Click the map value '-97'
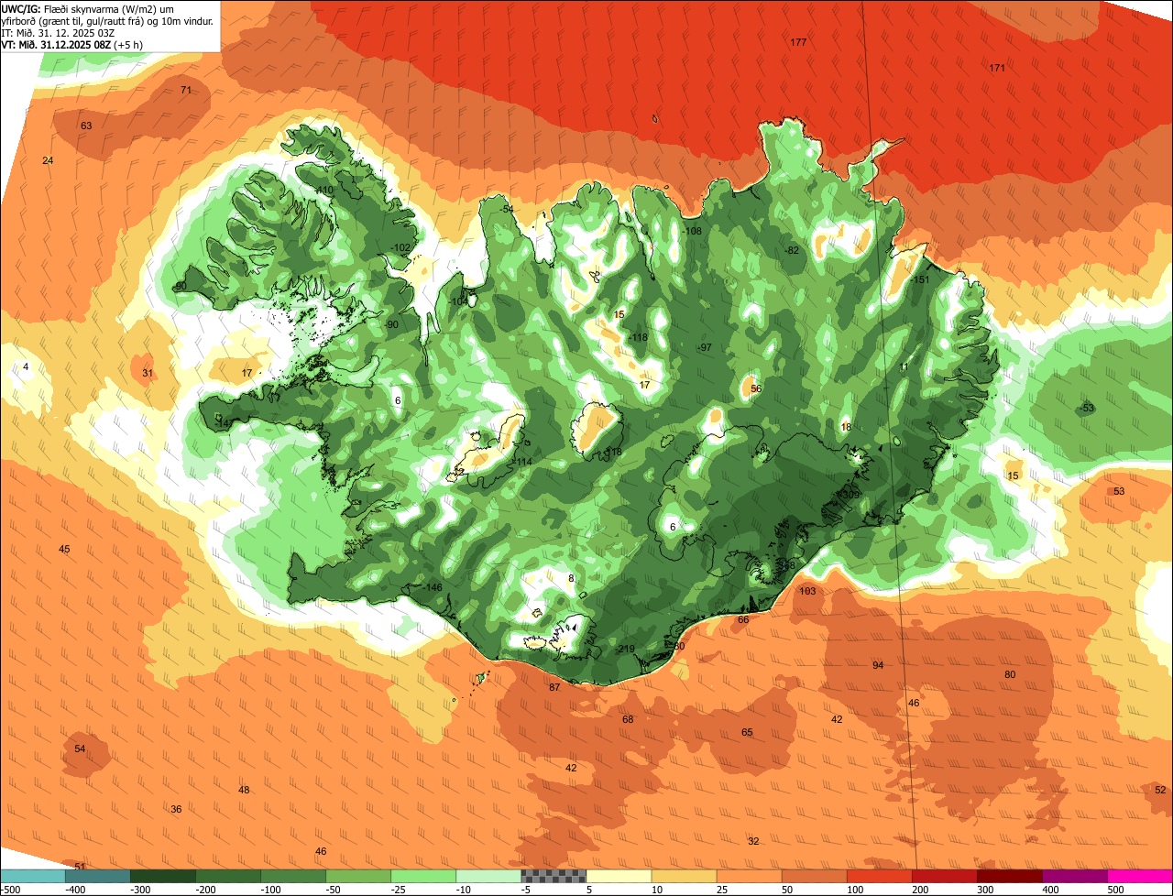The width and height of the screenshot is (1173, 896). point(704,347)
